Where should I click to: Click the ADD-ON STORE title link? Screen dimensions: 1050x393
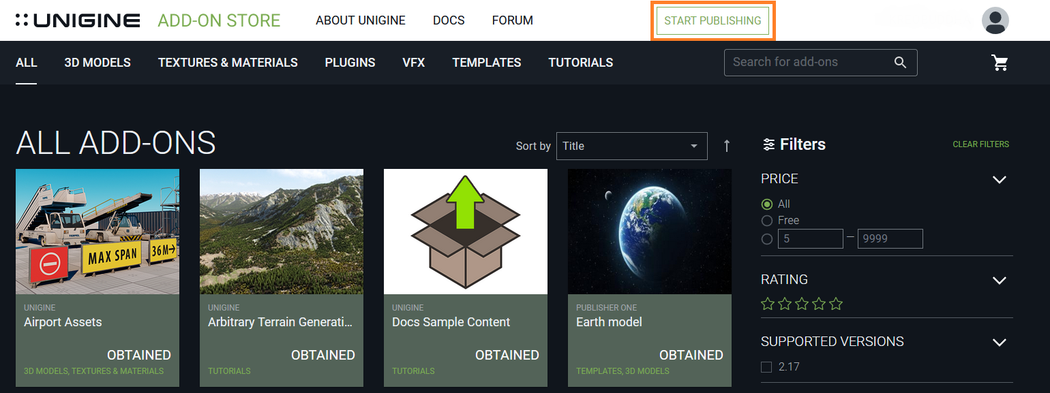219,20
